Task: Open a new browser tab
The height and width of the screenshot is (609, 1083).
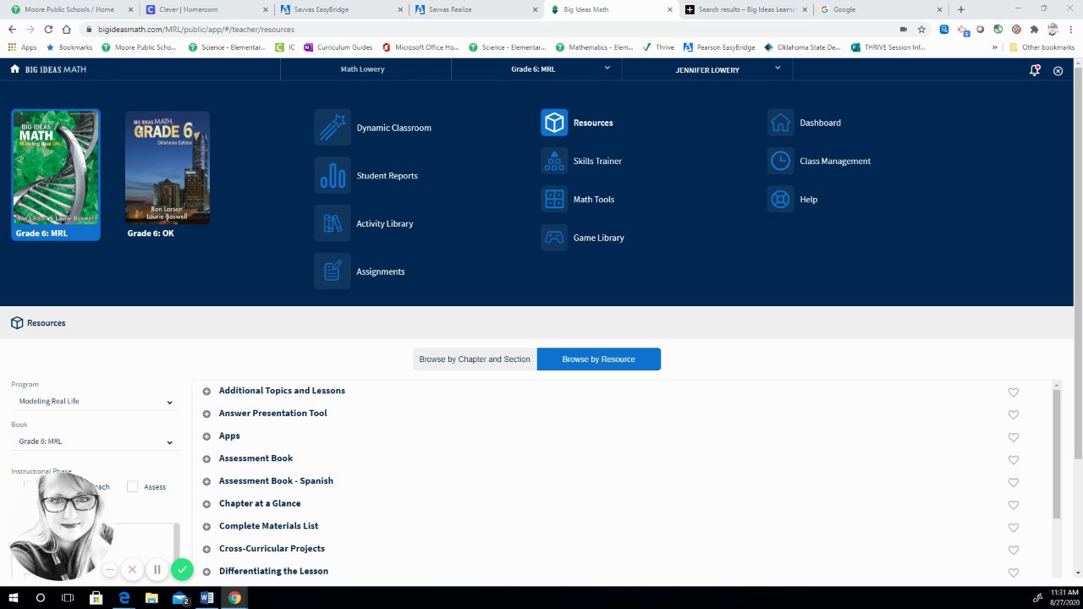Action: click(961, 9)
